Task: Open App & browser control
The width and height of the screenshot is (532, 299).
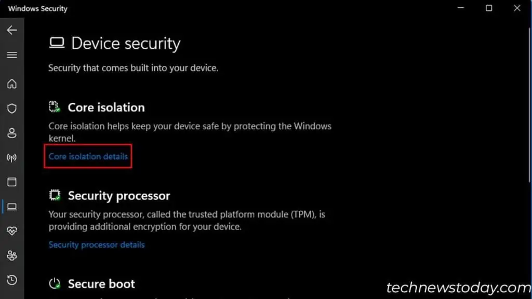Action: coord(12,182)
